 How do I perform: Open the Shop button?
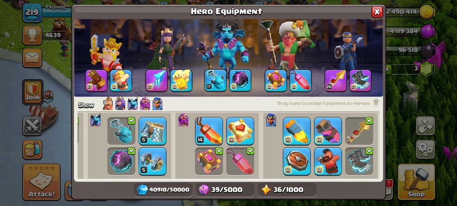pyautogui.click(x=416, y=182)
